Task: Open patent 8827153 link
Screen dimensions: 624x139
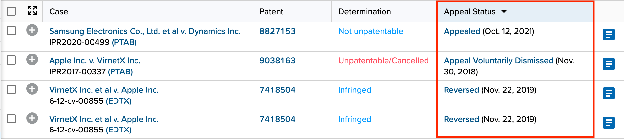Action: (x=278, y=31)
